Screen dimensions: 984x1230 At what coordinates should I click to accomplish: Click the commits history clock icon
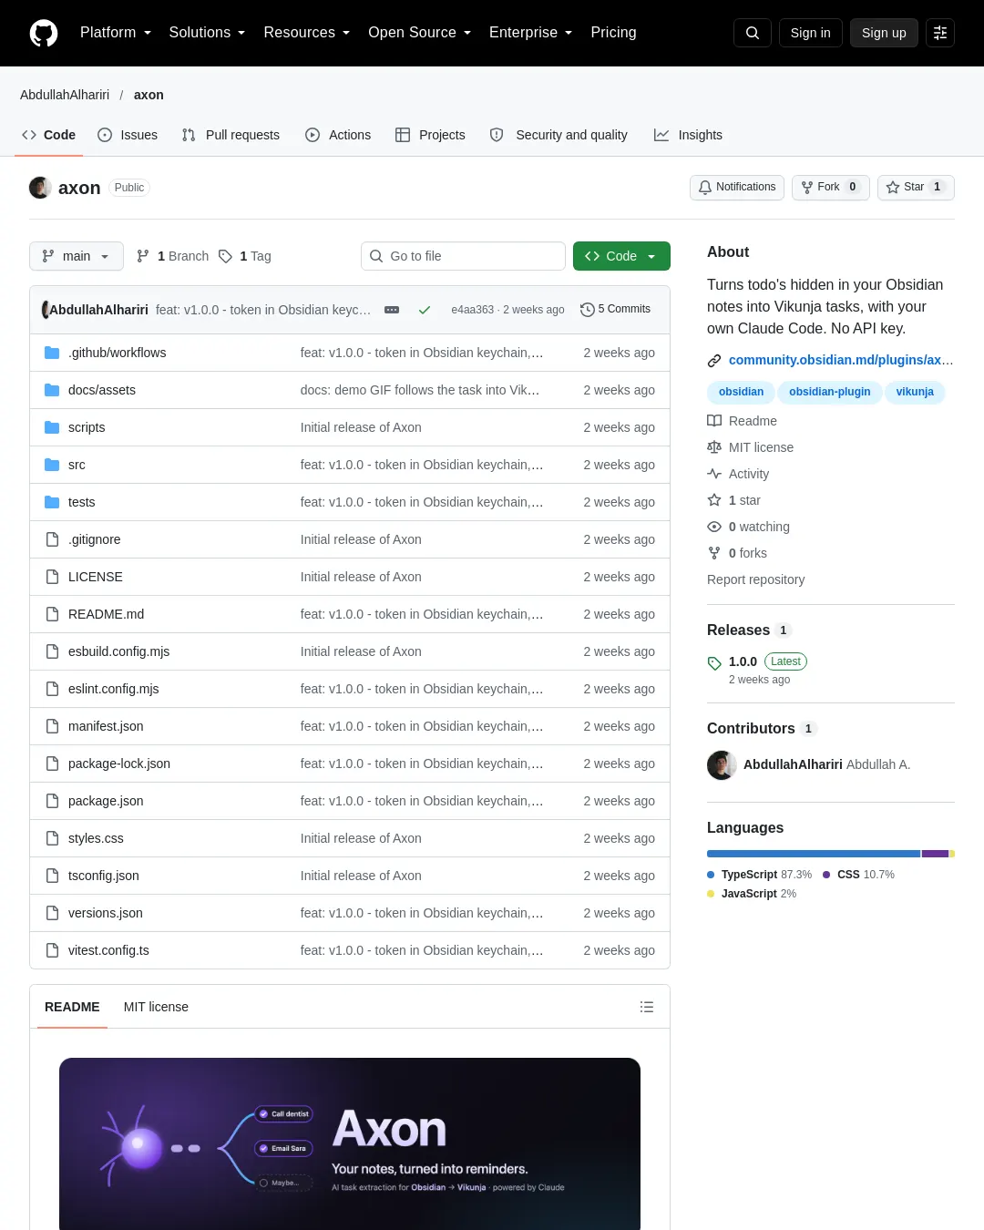[588, 310]
